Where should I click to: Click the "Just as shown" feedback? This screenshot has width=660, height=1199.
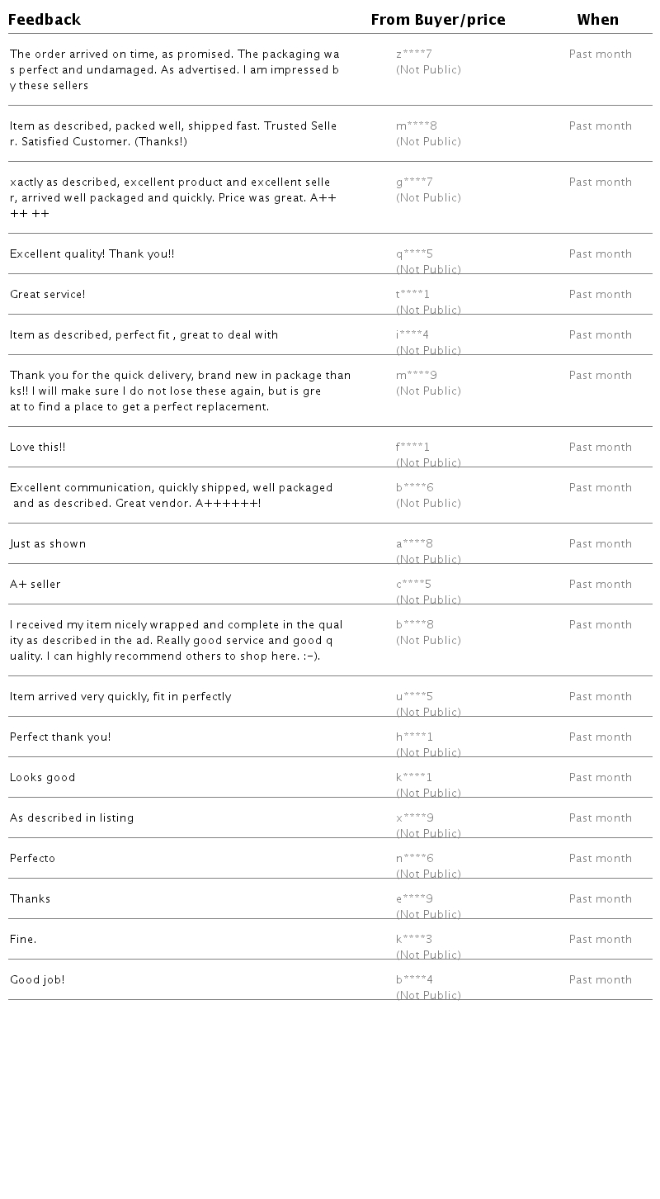click(48, 544)
